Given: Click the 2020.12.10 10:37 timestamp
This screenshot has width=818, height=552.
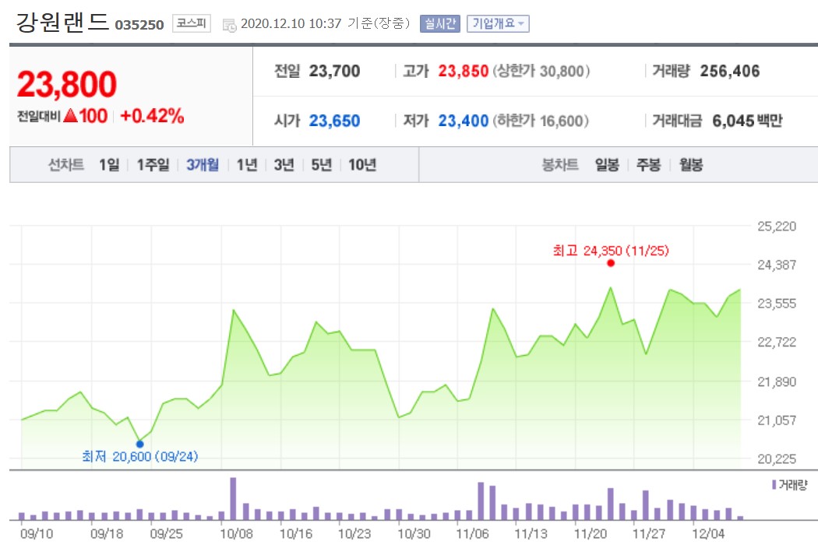Looking at the screenshot, I should click(291, 23).
